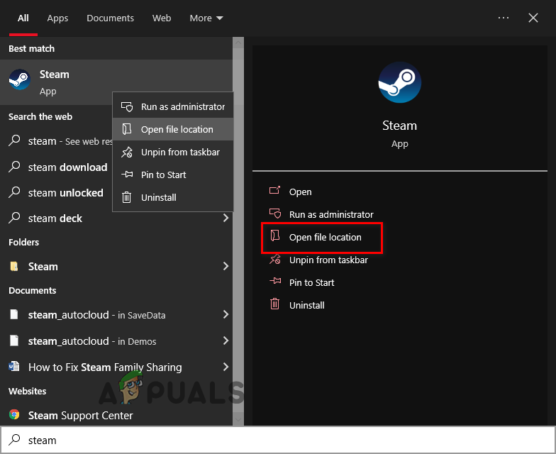Choose Unpin from taskbar in context menu

(x=173, y=152)
